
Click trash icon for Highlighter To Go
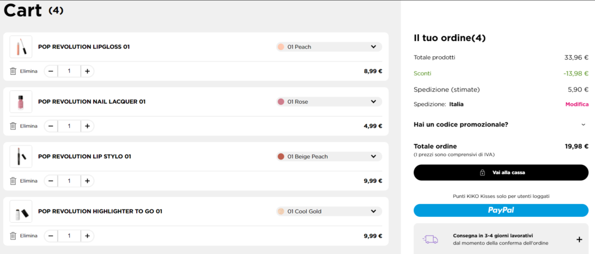(13, 236)
